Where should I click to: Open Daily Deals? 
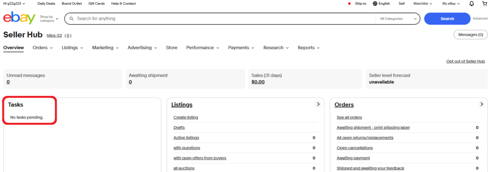[x=46, y=4]
